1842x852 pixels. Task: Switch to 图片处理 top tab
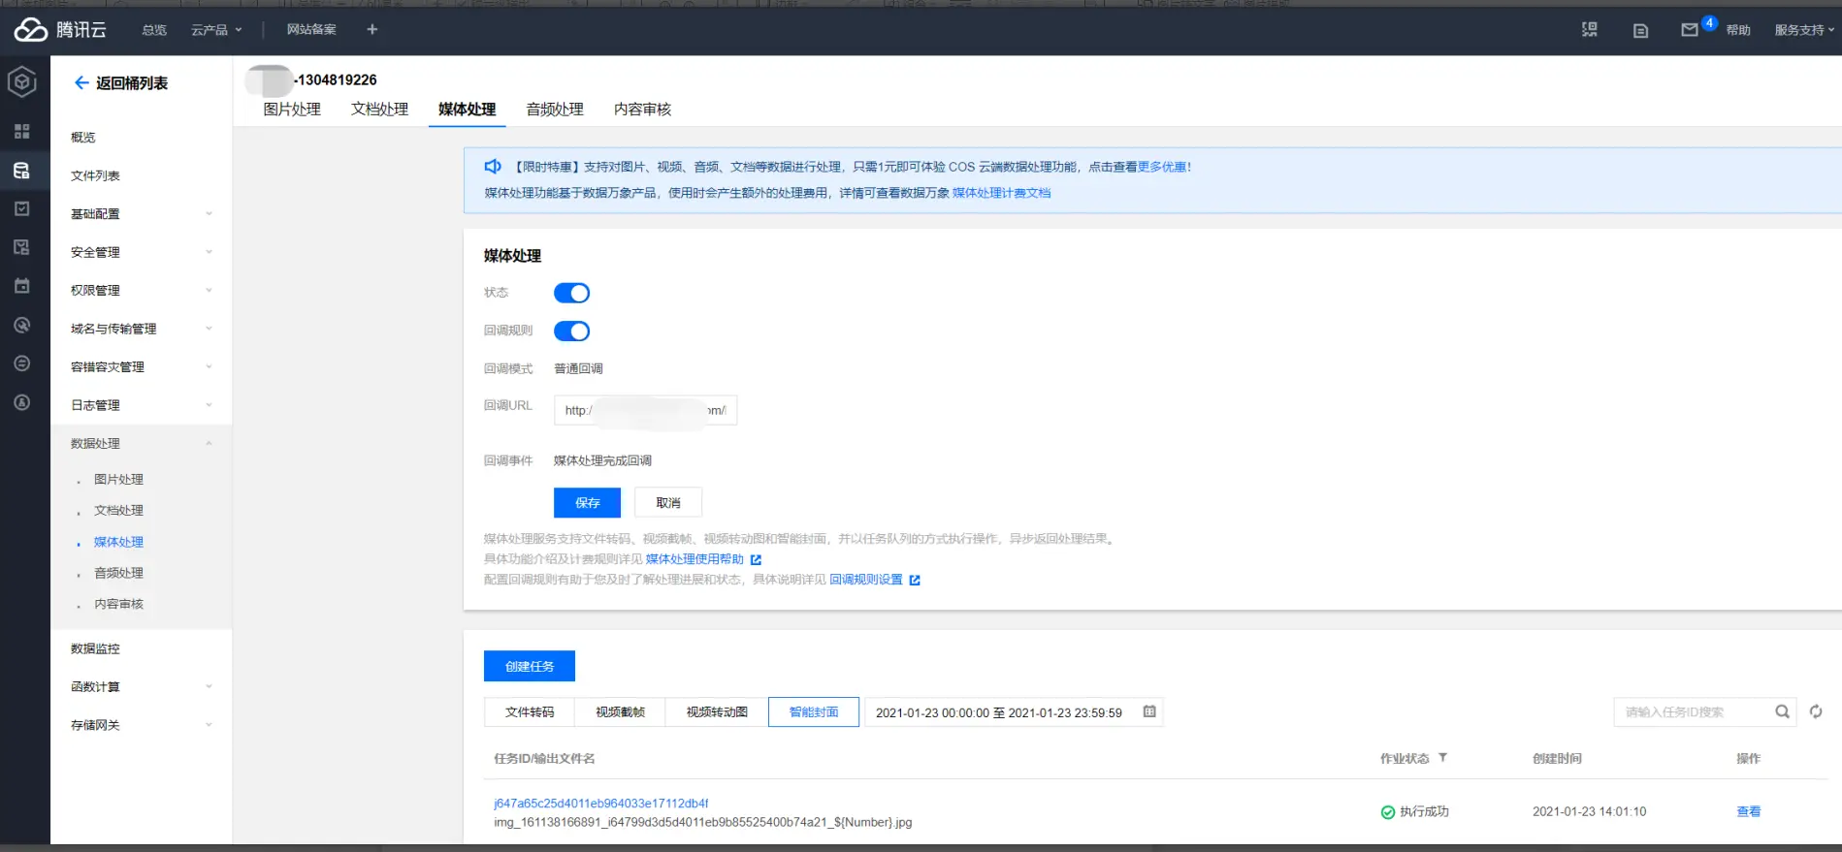click(292, 110)
